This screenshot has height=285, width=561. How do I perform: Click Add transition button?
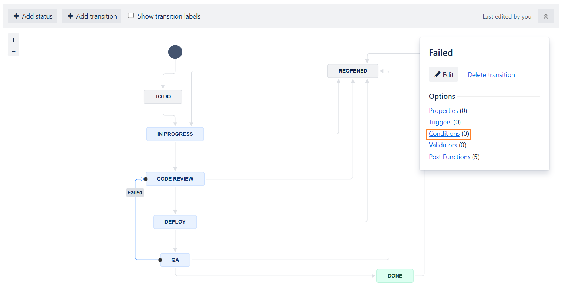(x=92, y=16)
